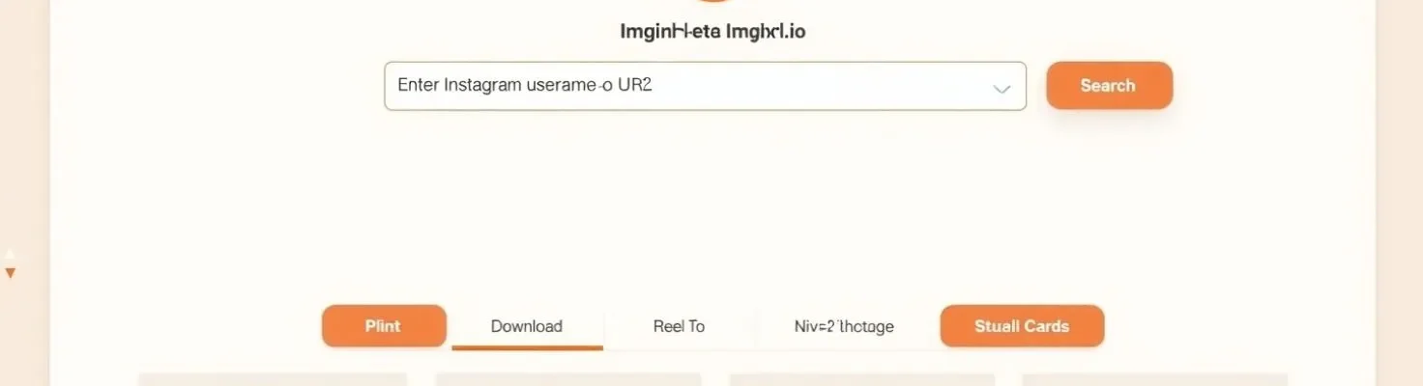Click the up arrow on left edge
This screenshot has width=1423, height=386.
tap(10, 255)
